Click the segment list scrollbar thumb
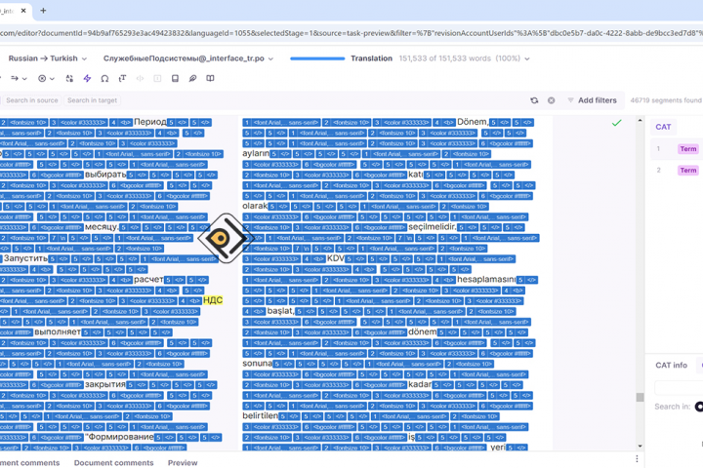The image size is (703, 468). click(640, 397)
